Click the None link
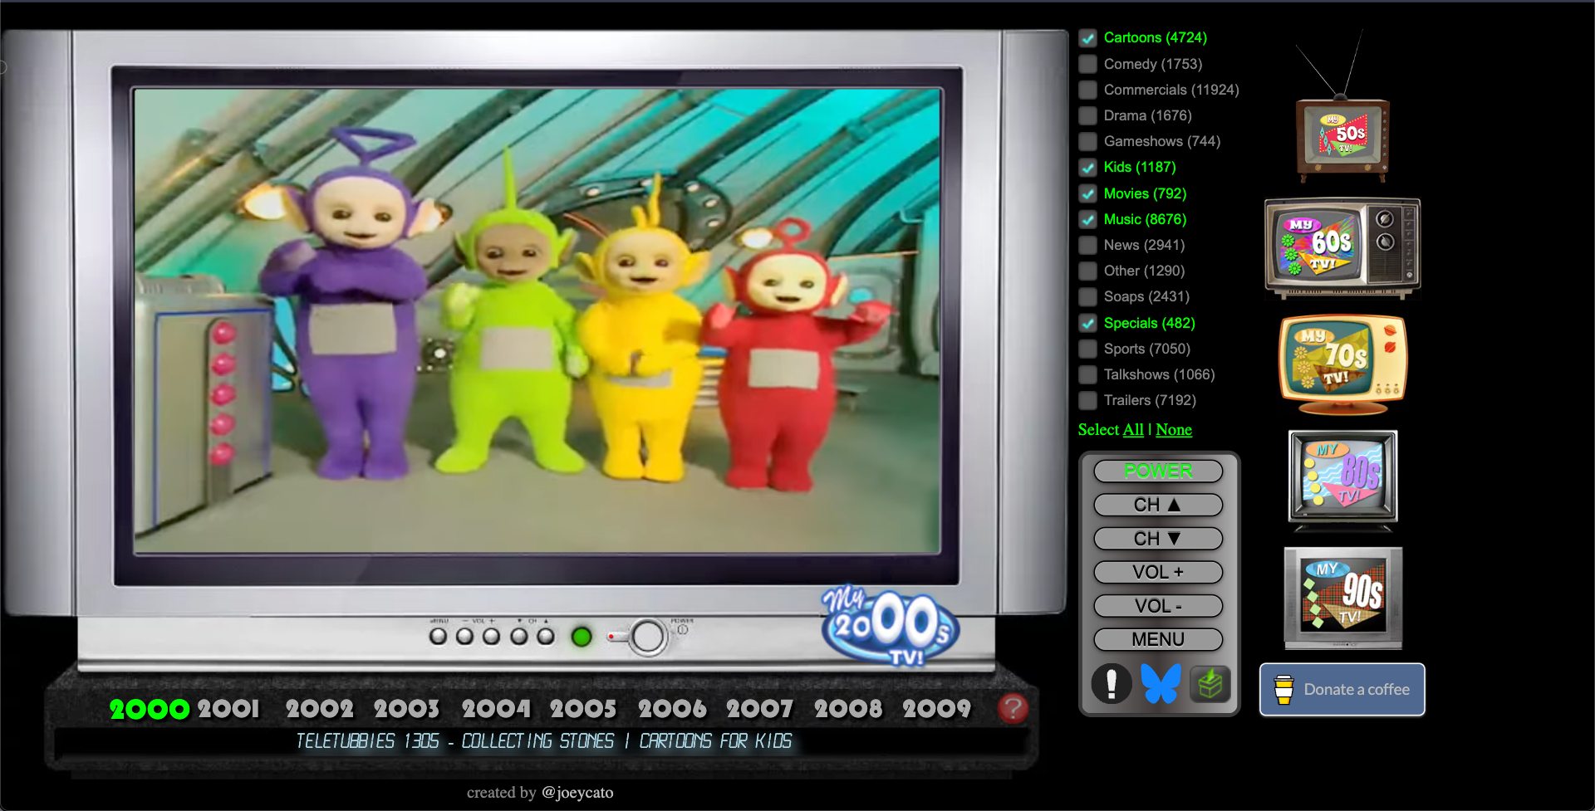This screenshot has height=811, width=1595. (x=1174, y=429)
